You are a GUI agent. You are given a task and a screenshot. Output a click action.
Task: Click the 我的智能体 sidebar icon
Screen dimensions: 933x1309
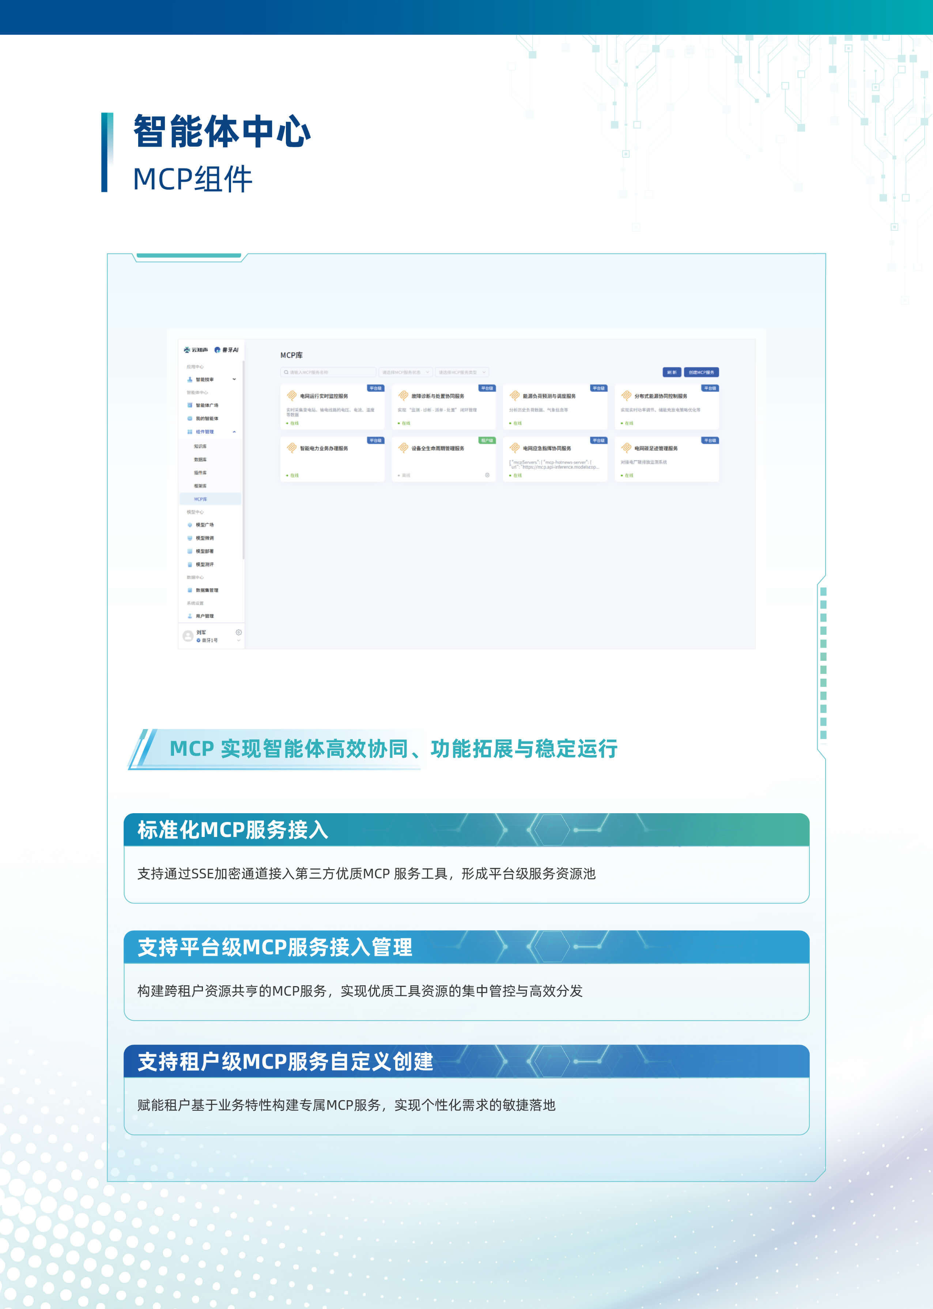pos(190,418)
